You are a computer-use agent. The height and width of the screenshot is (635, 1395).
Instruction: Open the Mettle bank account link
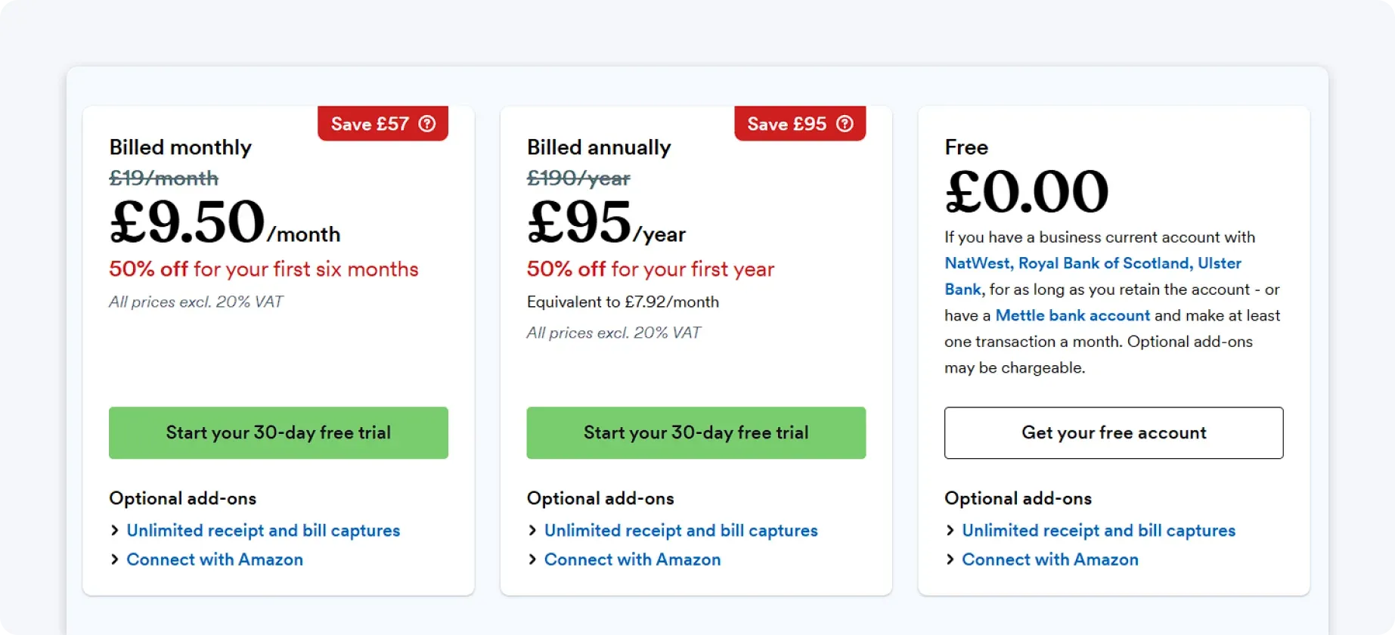click(x=1073, y=315)
